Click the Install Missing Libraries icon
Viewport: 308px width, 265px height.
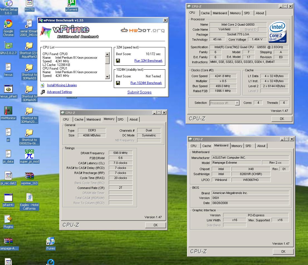click(42, 85)
